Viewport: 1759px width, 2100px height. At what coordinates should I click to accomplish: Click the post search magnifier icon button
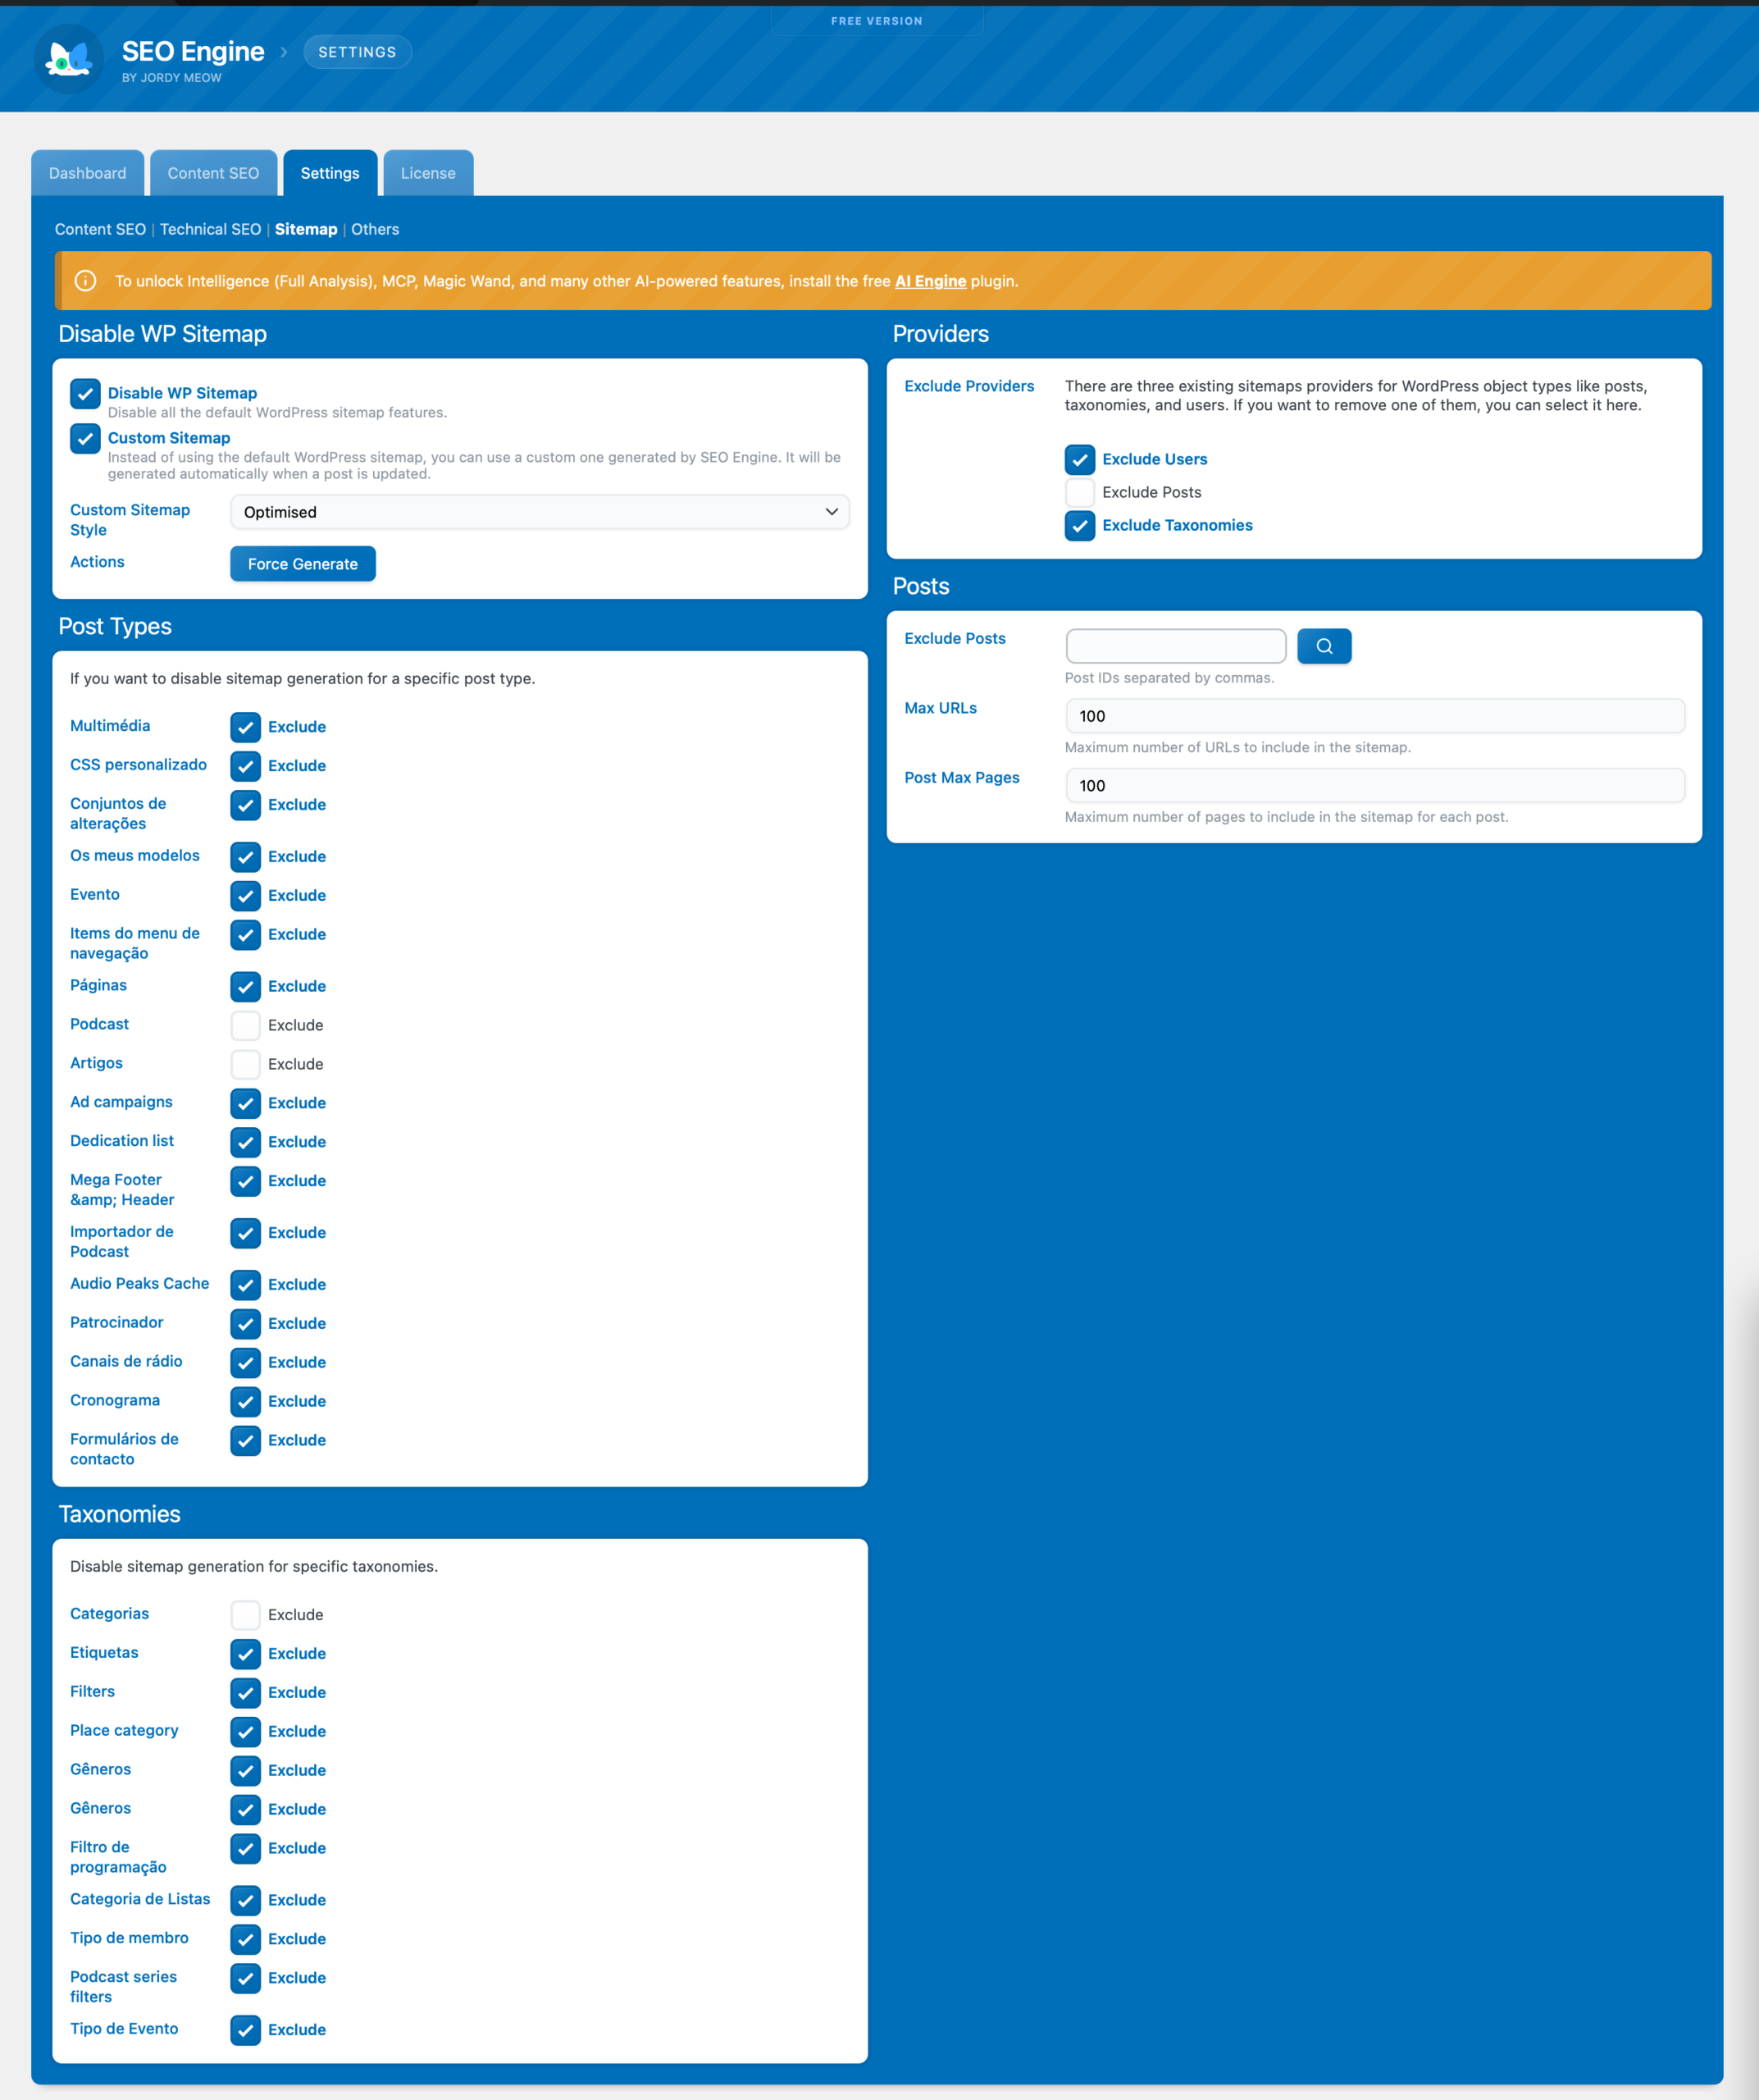tap(1324, 646)
